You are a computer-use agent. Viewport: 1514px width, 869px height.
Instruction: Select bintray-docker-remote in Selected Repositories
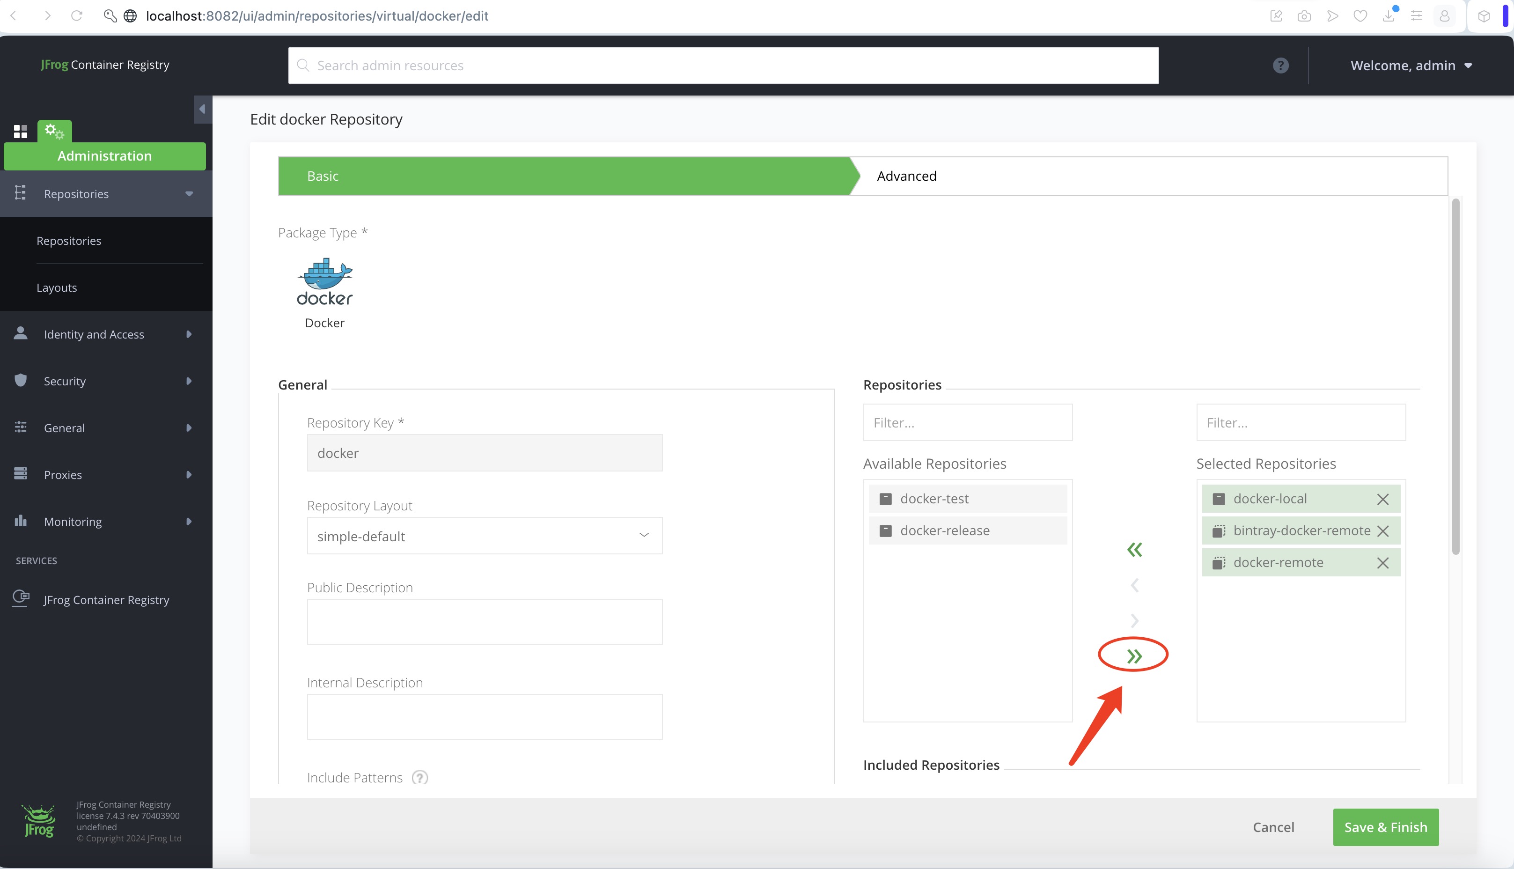1301,530
